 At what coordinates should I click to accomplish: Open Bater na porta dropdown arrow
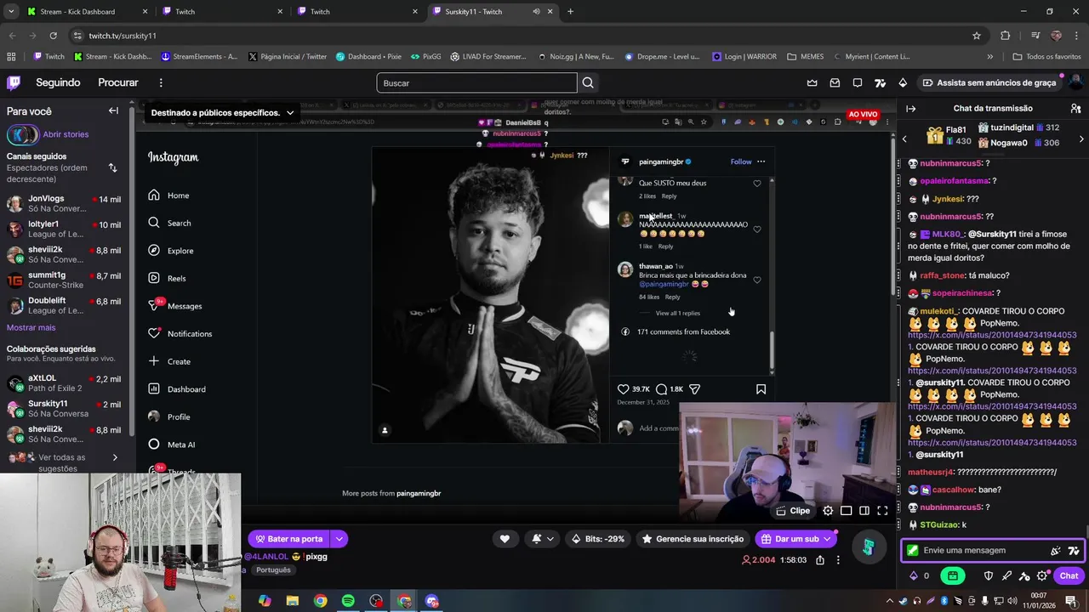(x=339, y=538)
